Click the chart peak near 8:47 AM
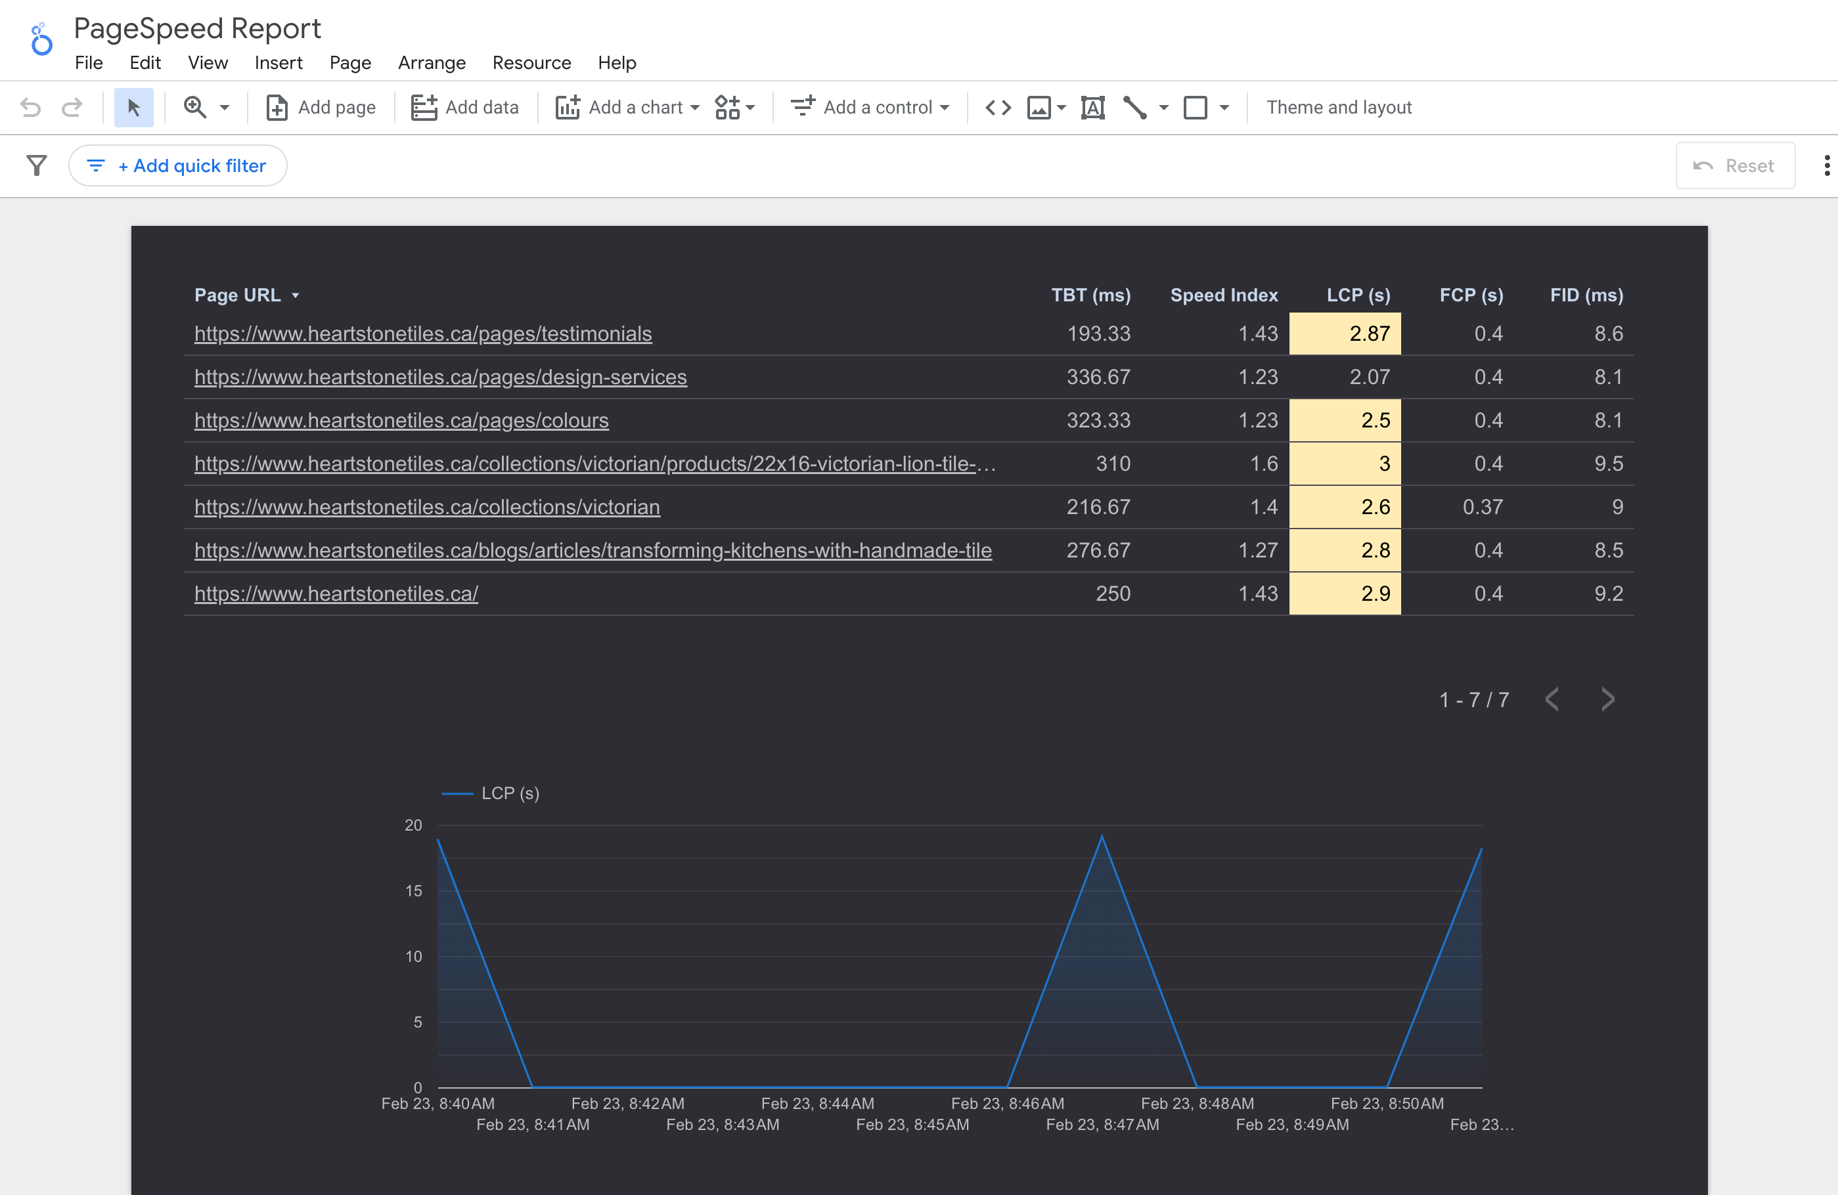1838x1195 pixels. pyautogui.click(x=1102, y=836)
